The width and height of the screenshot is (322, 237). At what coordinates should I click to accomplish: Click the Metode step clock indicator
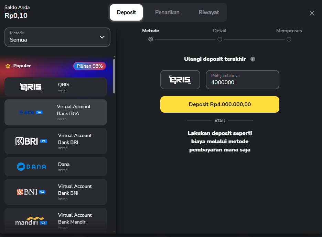coord(151,39)
